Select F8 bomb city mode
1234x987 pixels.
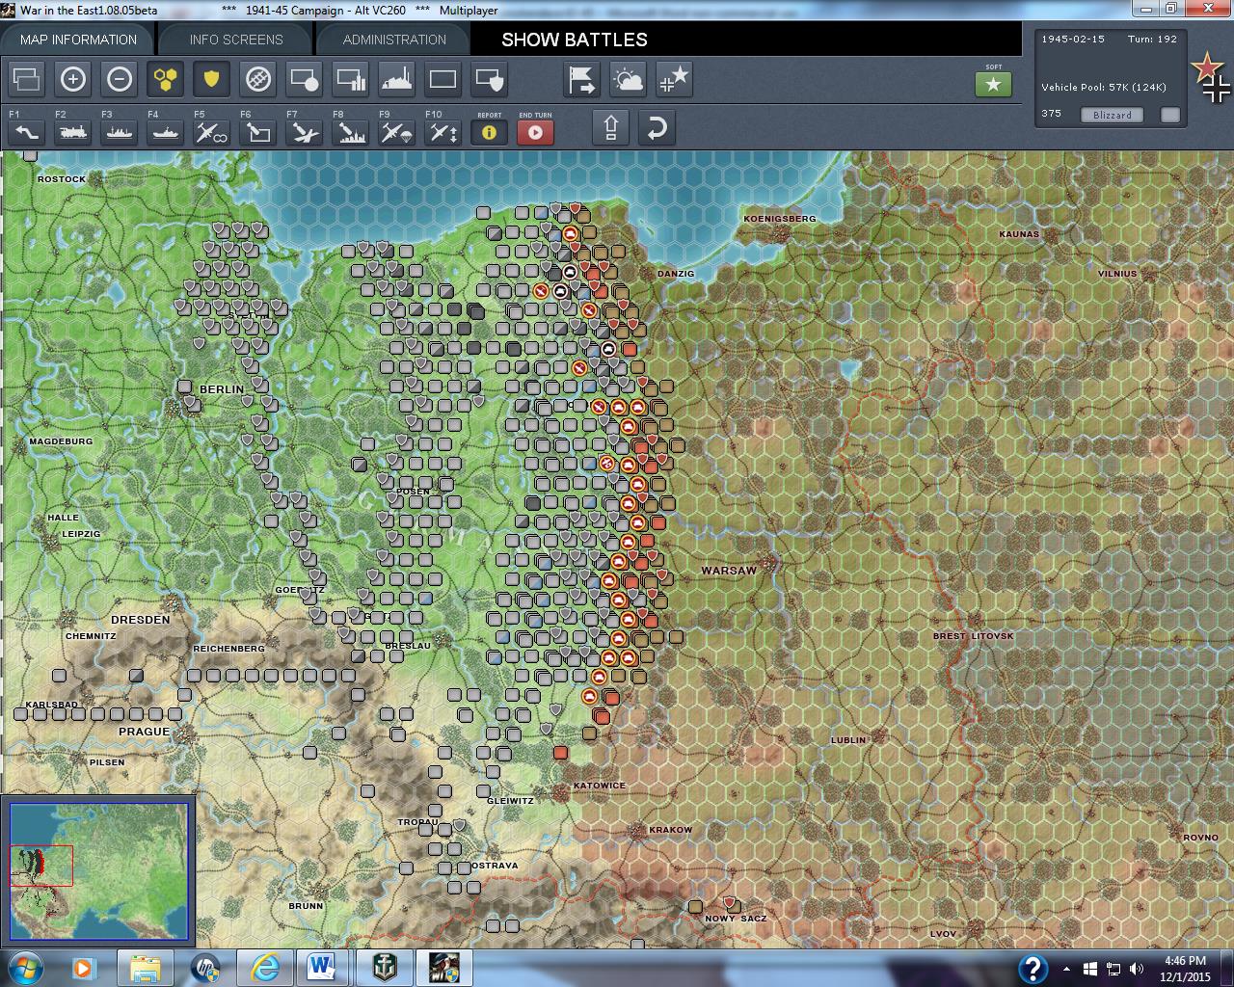point(351,131)
